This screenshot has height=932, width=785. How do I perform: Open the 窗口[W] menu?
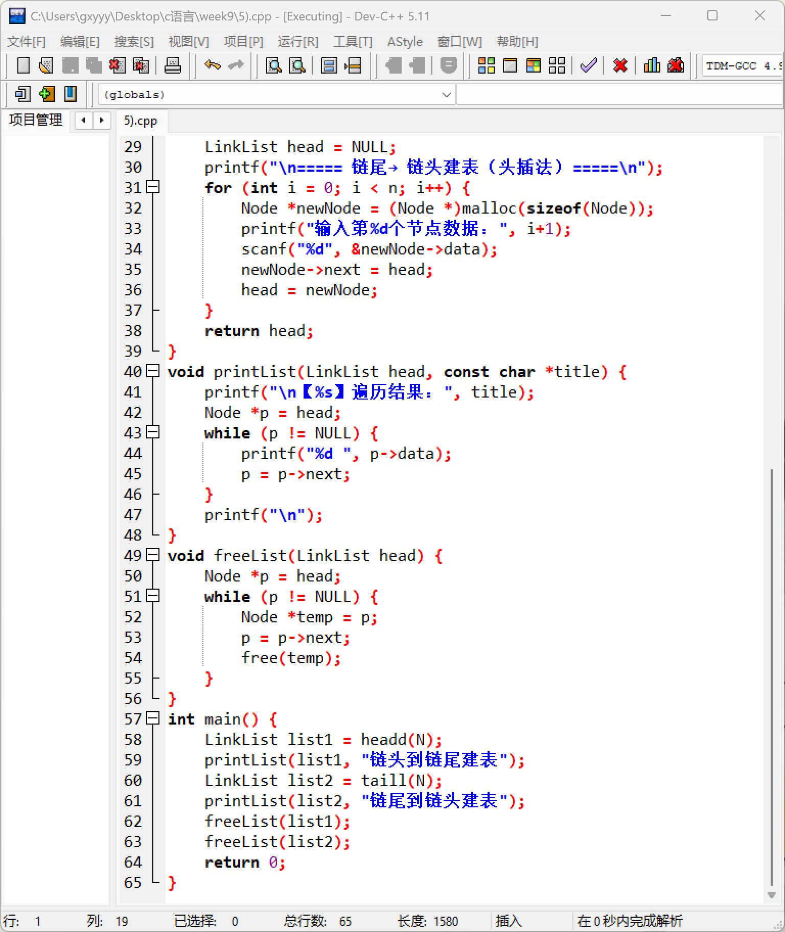pos(459,41)
